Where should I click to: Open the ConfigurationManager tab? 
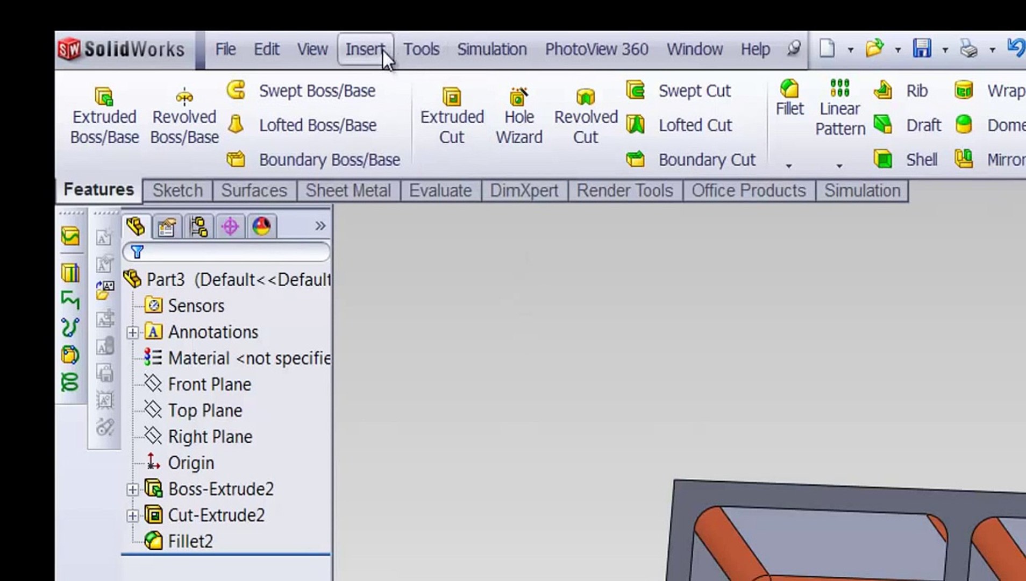pyautogui.click(x=198, y=226)
